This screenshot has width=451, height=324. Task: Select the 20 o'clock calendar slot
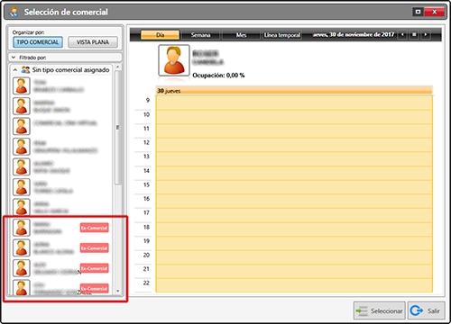coord(294,257)
